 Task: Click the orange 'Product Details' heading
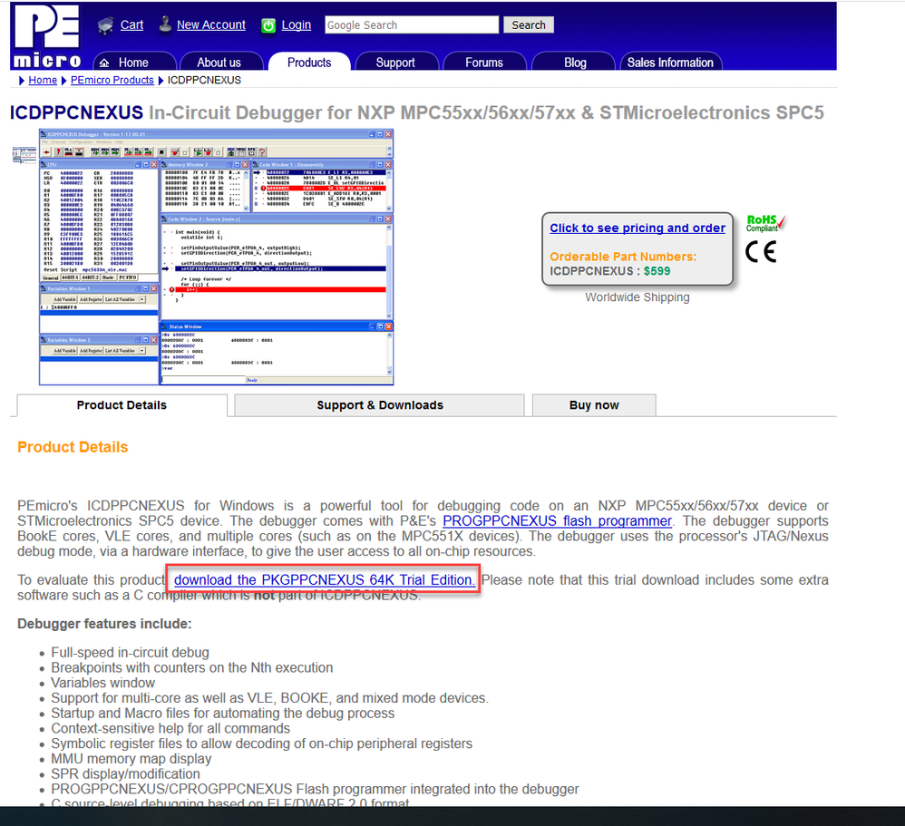tap(73, 447)
